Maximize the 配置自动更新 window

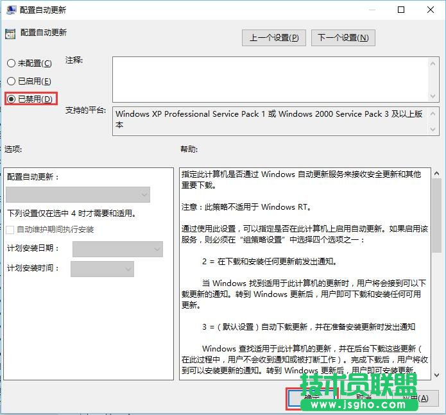[401, 10]
